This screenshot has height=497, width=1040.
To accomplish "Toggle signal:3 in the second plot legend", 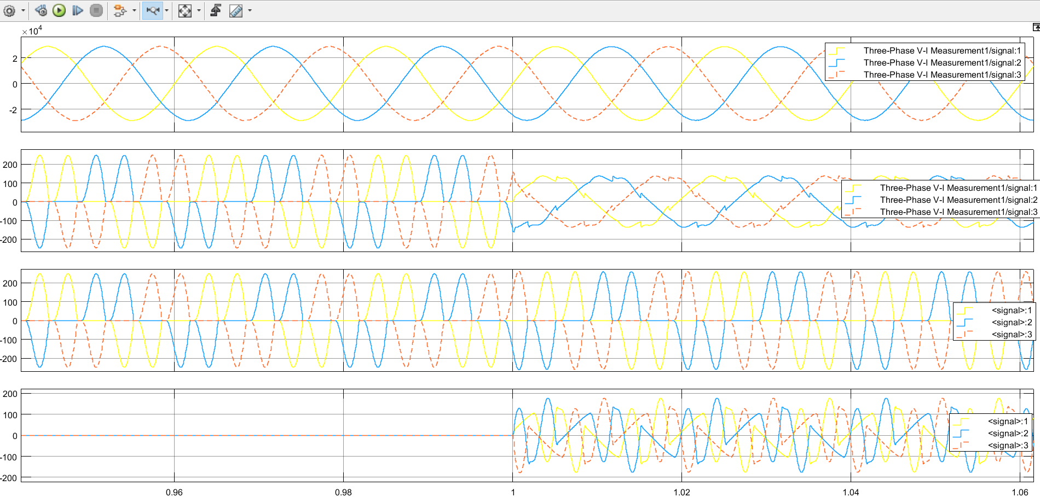I will point(958,212).
